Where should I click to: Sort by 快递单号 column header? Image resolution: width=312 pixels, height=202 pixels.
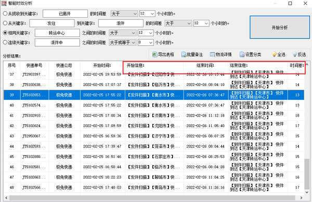pos(34,66)
